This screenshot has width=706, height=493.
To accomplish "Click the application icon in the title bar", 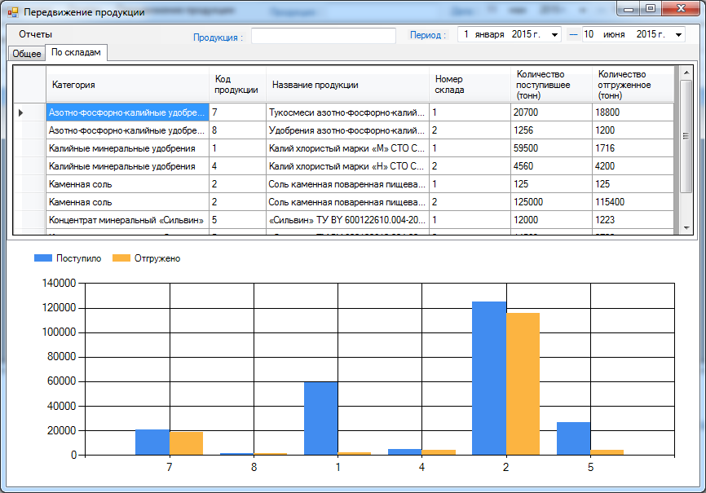I will click(12, 12).
